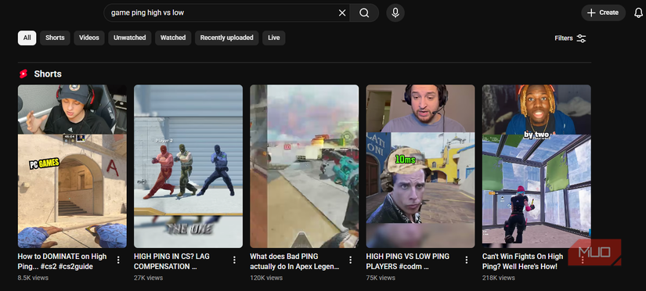Open the more options menu for HIGH PING IN CS? short
The image size is (646, 291).
point(234,260)
